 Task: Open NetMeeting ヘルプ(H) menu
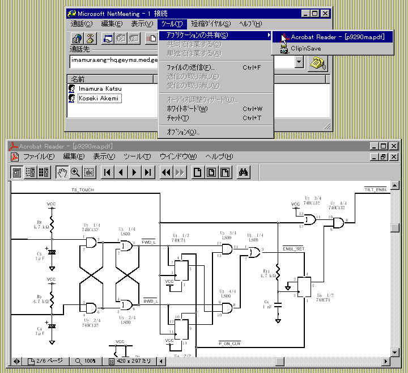[x=250, y=24]
